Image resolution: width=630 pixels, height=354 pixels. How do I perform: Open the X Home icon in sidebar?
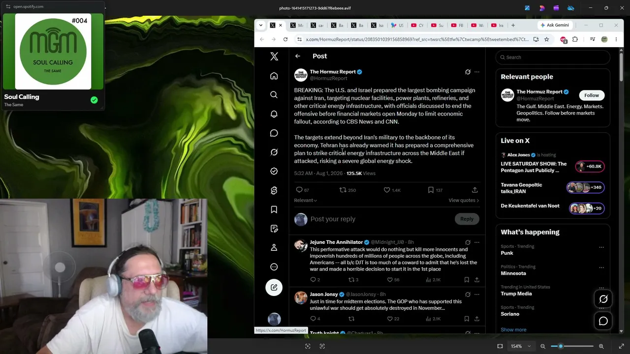point(274,76)
